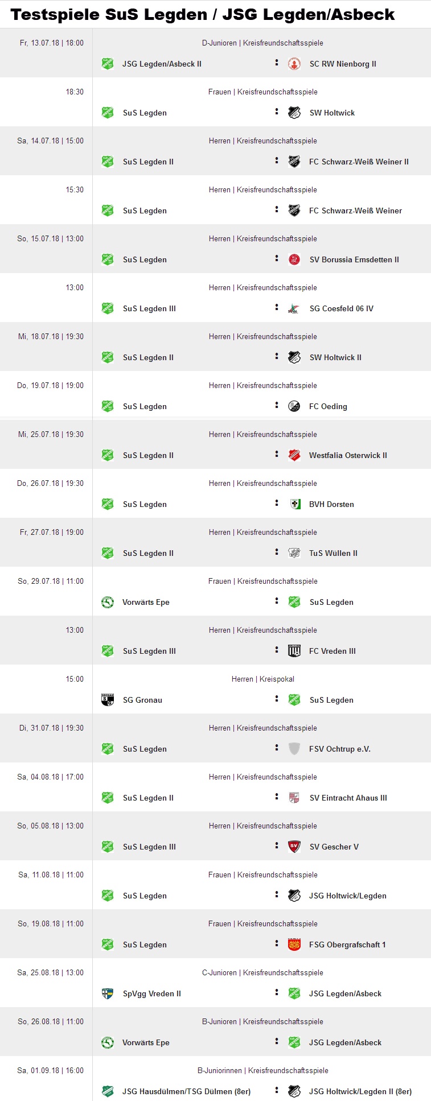
Task: Click the JSG Hausdülmen/TSG Dülmen logo
Action: (x=108, y=1091)
